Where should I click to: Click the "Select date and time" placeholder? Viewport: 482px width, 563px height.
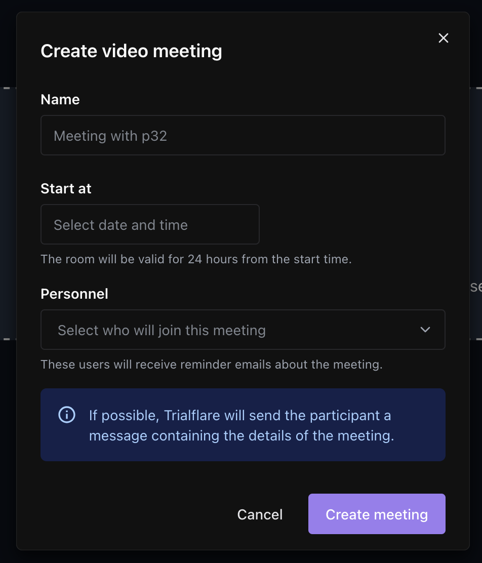(x=120, y=225)
